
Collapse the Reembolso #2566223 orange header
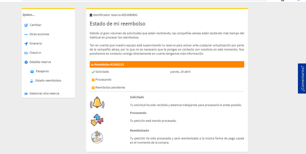[167, 64]
